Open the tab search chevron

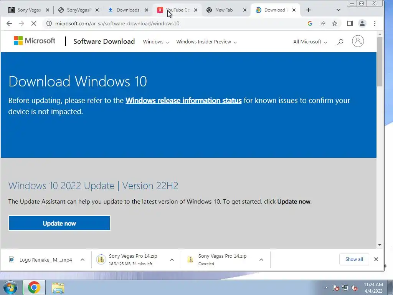339,10
